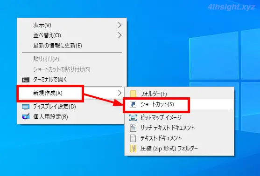This screenshot has height=176, width=260.
Task: Click the folder icon beside フォルダー(F)
Action: pyautogui.click(x=133, y=94)
